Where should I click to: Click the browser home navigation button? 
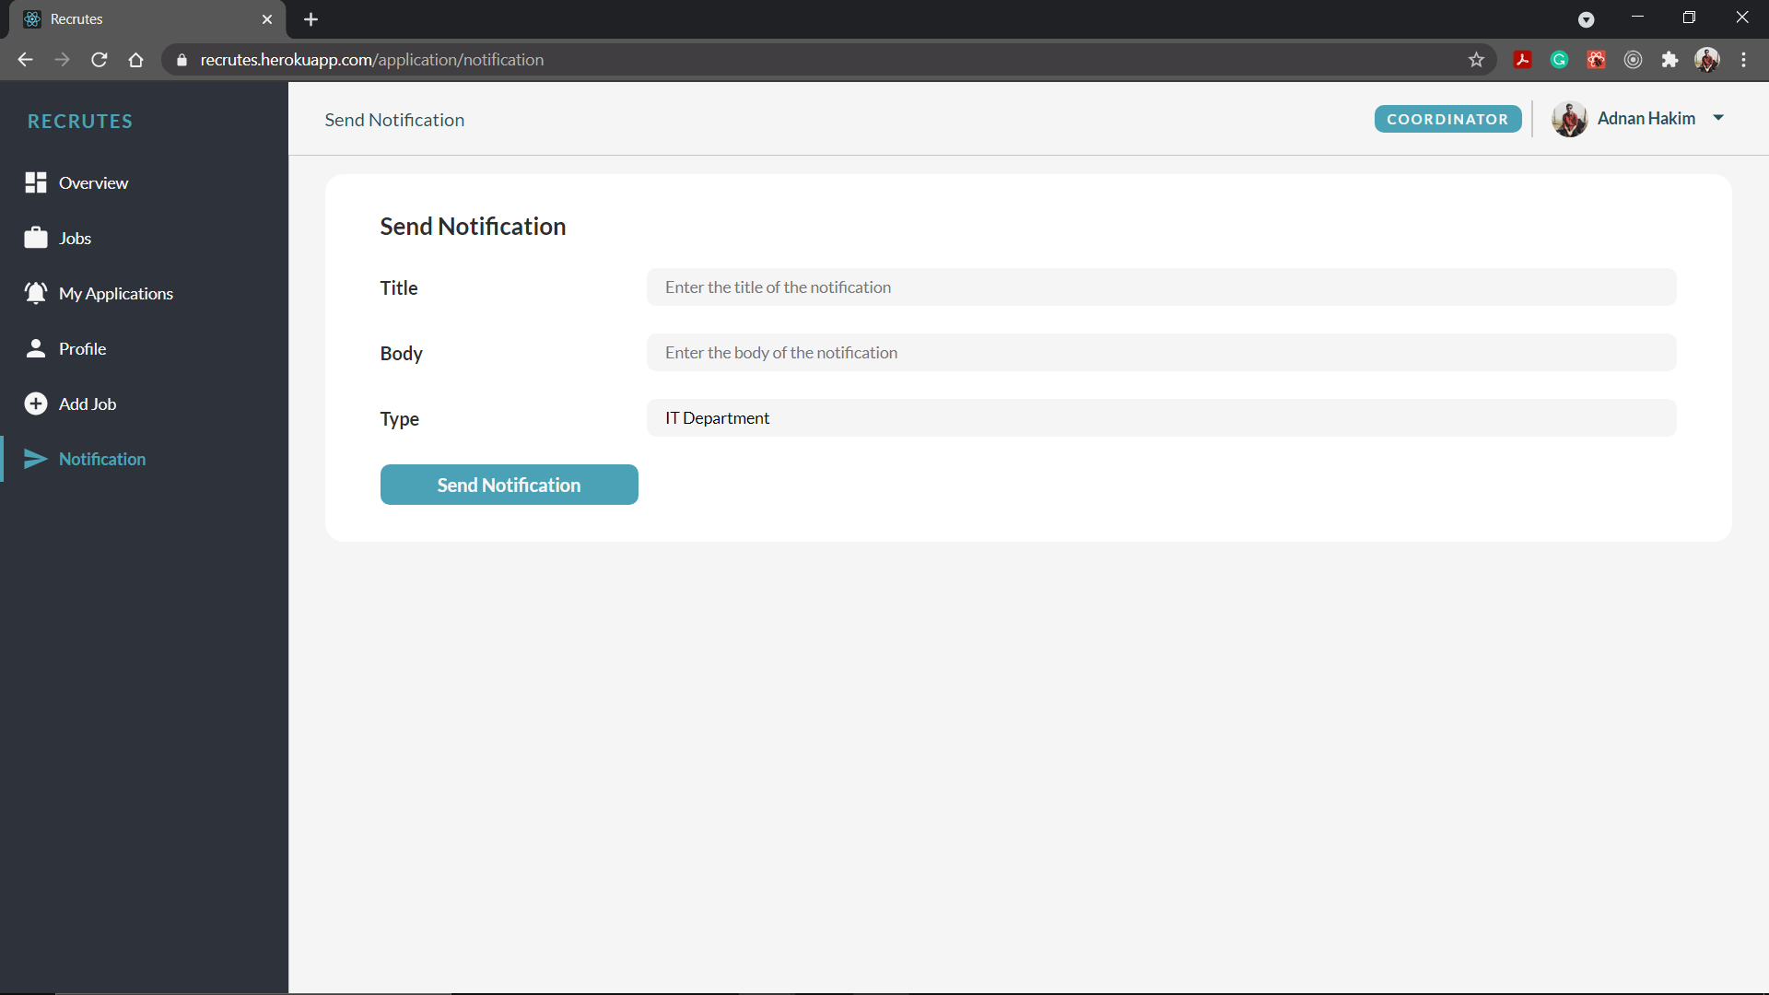[135, 60]
